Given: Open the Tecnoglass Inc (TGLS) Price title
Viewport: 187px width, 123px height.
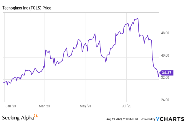Looking at the screenshot, I should pyautogui.click(x=27, y=8).
